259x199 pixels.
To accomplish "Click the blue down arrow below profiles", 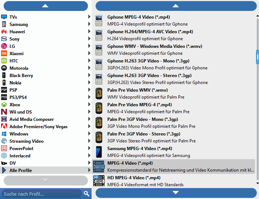I will point(176,192).
